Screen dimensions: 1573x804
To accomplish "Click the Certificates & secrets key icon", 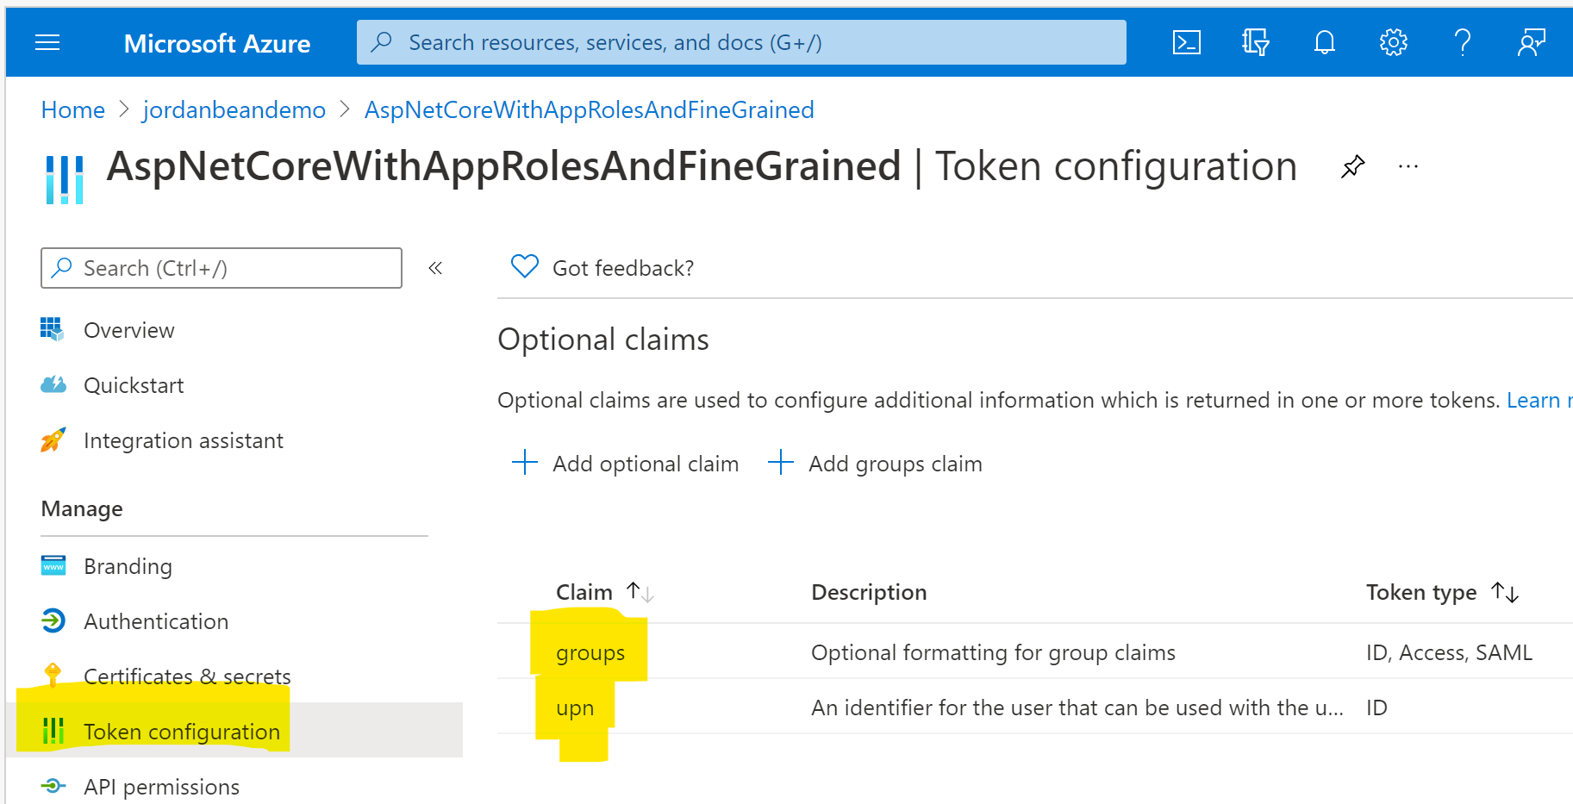I will click(53, 675).
